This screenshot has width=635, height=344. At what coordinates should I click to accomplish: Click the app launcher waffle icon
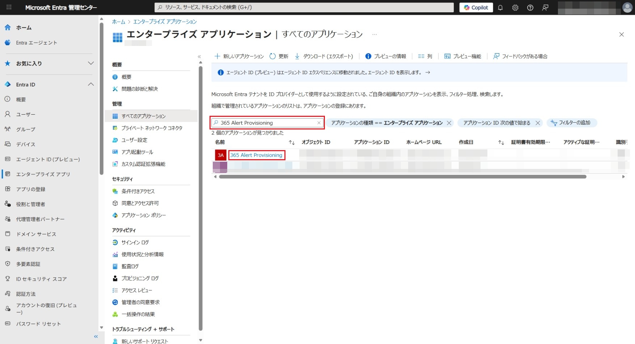click(9, 7)
